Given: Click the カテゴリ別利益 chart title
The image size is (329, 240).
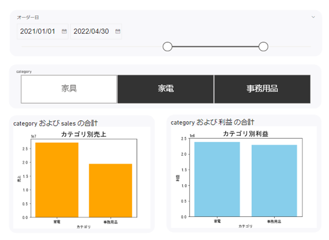Looking at the screenshot, I should click(x=246, y=134).
